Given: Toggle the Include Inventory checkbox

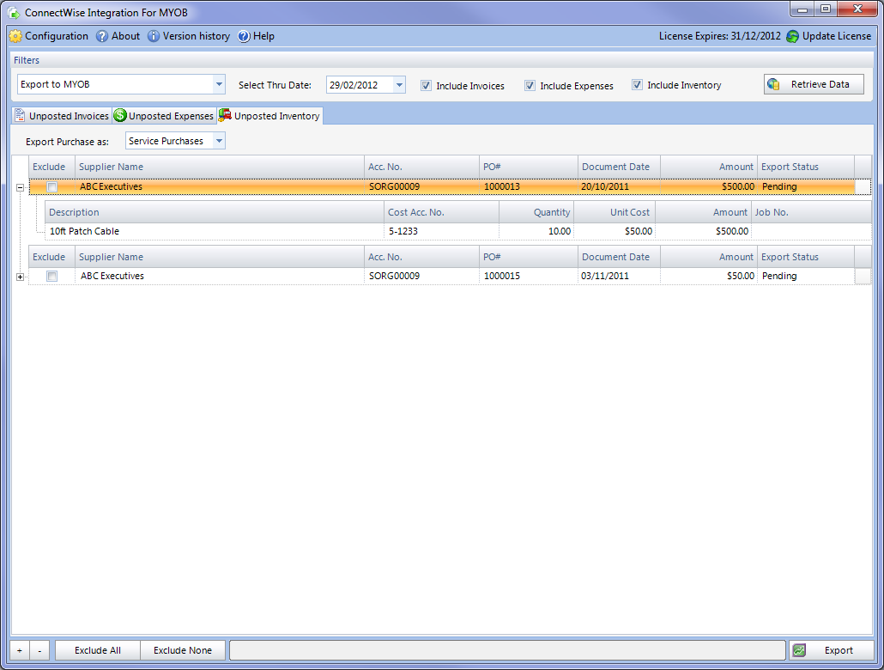Looking at the screenshot, I should [637, 85].
